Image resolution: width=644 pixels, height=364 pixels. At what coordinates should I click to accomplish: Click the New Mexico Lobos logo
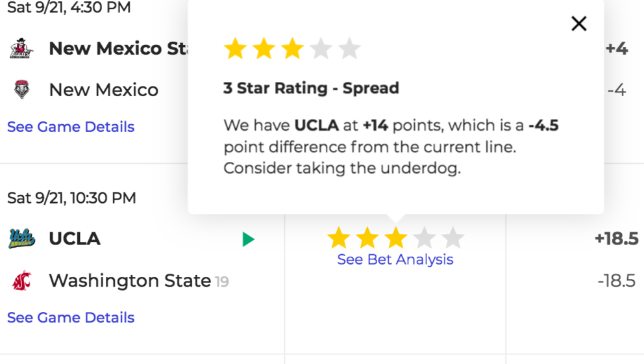coord(22,89)
